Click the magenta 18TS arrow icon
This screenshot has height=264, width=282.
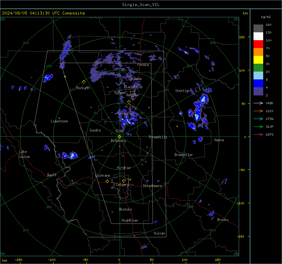[258, 134]
